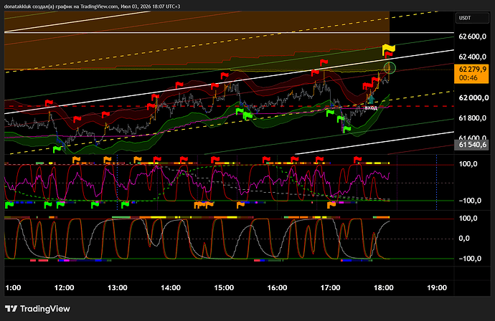Click the 13:00 time axis label
Screen dimensions: 495x321
118,287
